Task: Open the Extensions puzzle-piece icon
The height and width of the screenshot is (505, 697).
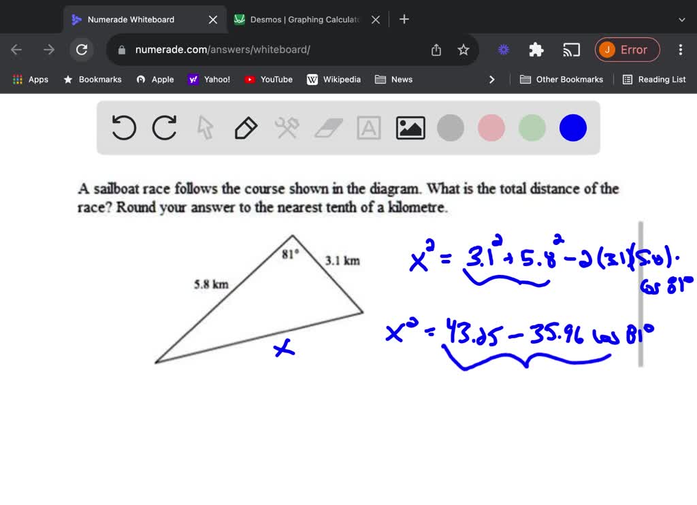Action: (536, 49)
